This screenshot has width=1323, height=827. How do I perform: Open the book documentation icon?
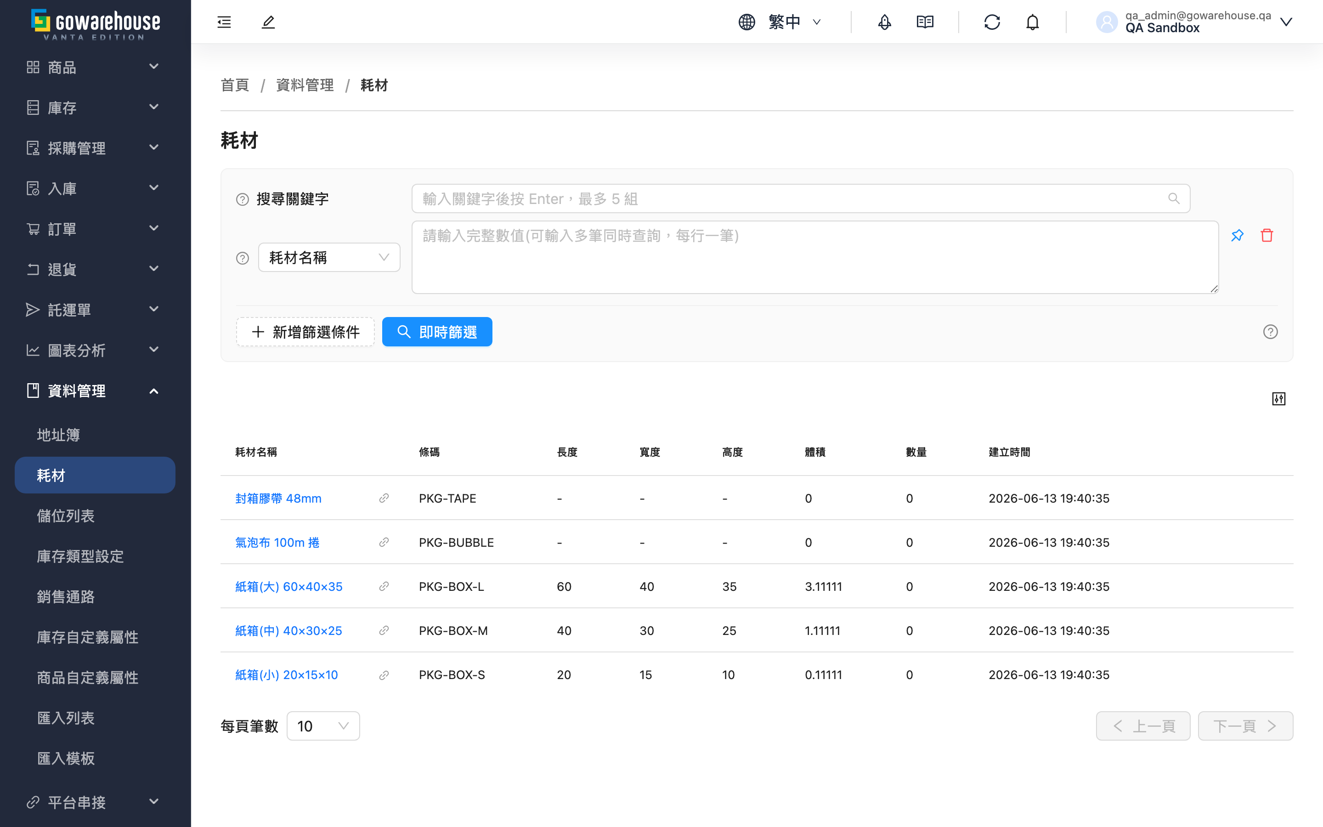[925, 22]
